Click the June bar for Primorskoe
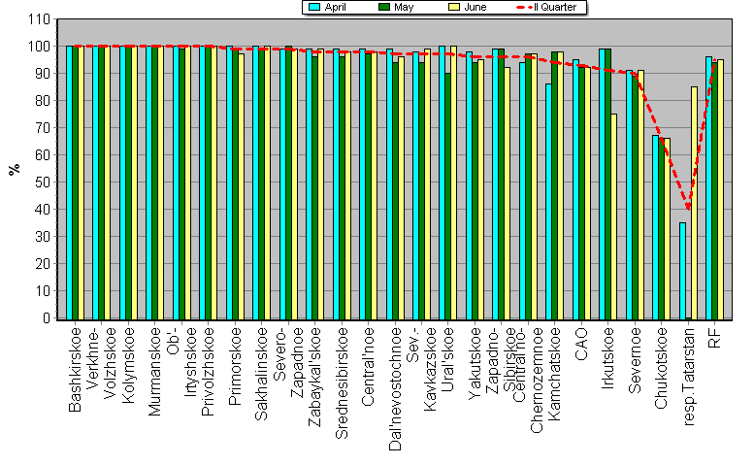This screenshot has height=465, width=754. point(241,186)
